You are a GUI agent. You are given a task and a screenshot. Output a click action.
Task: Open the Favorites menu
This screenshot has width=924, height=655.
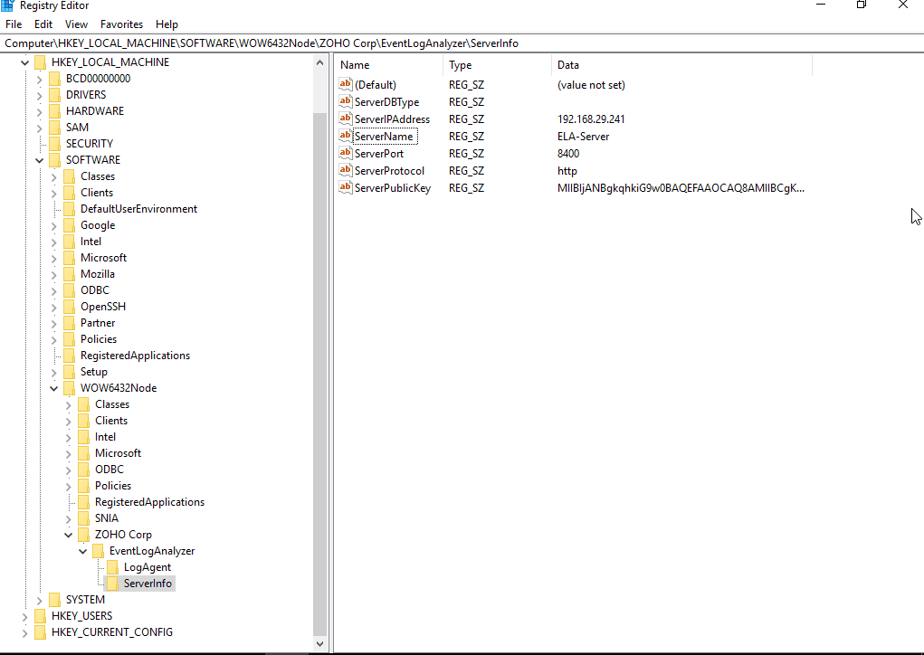(121, 24)
